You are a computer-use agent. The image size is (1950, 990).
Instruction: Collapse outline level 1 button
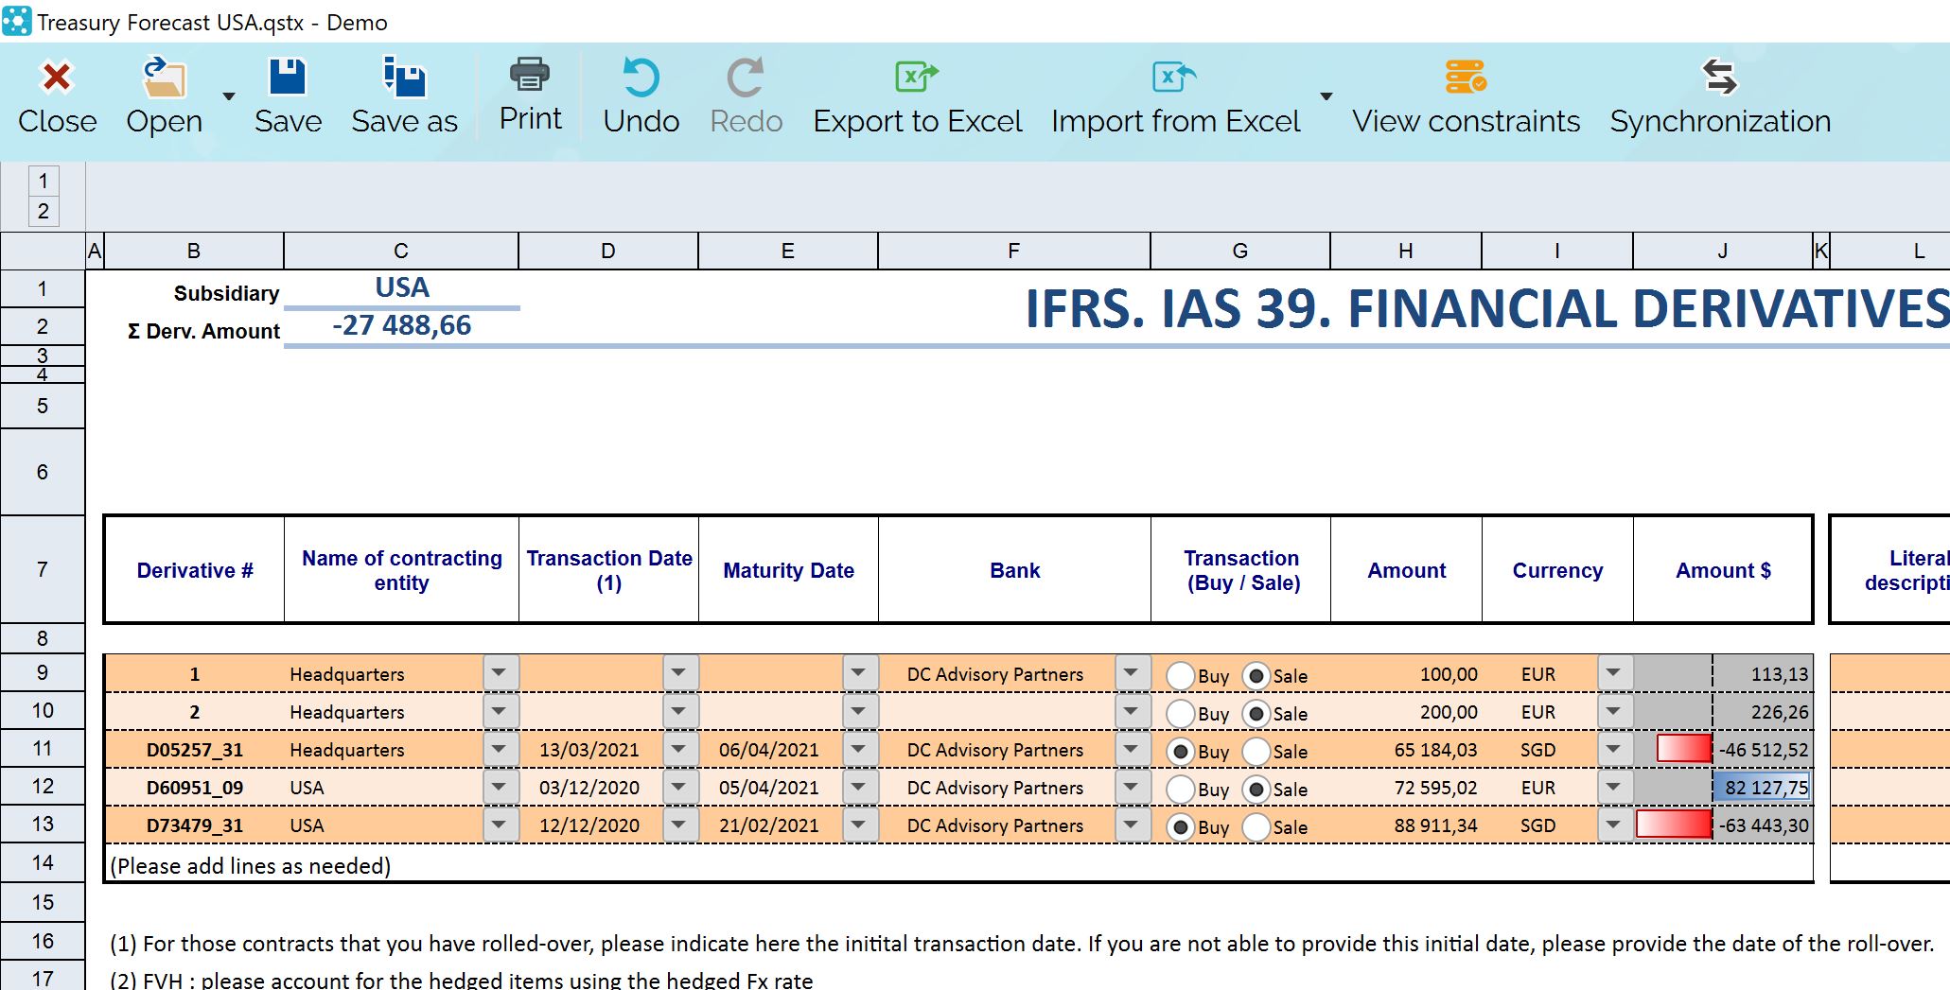(44, 181)
